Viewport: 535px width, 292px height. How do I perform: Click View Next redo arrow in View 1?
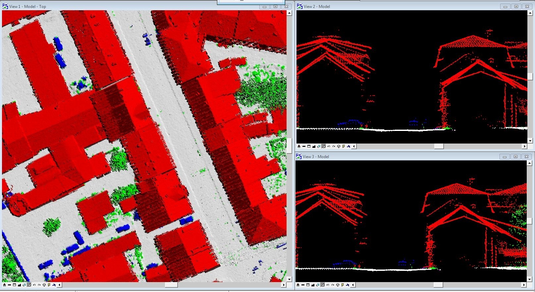[x=39, y=285]
